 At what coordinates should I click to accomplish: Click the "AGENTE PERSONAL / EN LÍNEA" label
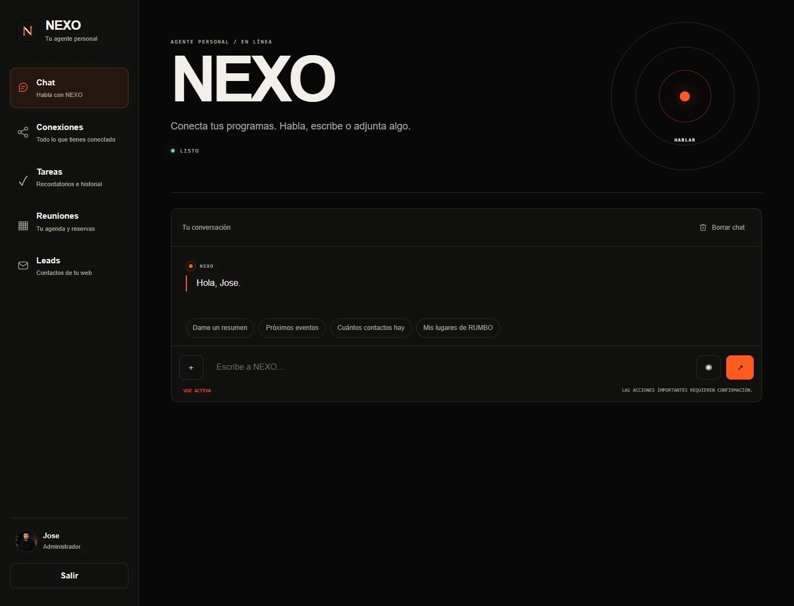tap(221, 42)
